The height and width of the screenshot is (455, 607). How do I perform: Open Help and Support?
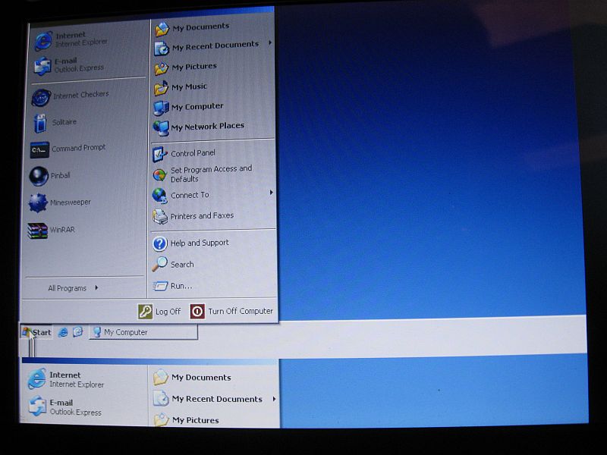[x=198, y=243]
